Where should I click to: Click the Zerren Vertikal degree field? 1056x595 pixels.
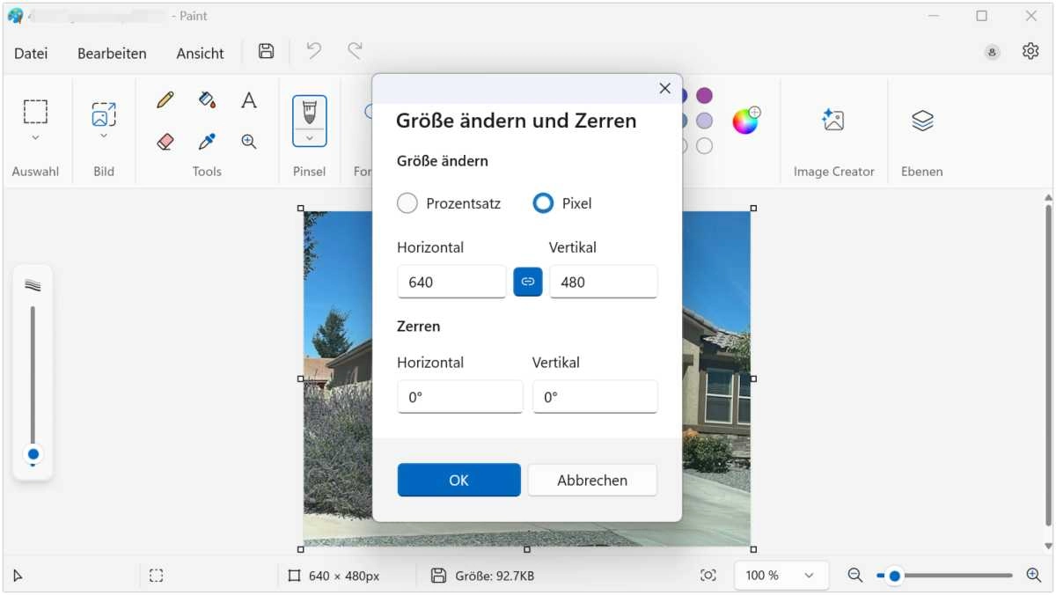coord(595,397)
